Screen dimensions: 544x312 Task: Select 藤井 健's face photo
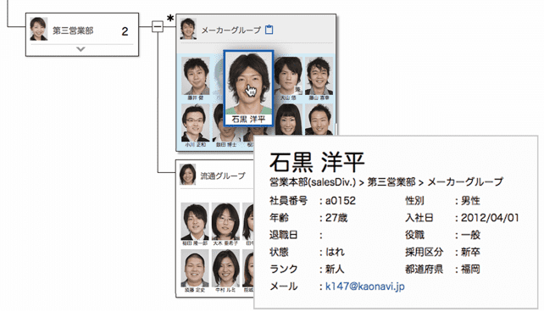click(x=197, y=76)
